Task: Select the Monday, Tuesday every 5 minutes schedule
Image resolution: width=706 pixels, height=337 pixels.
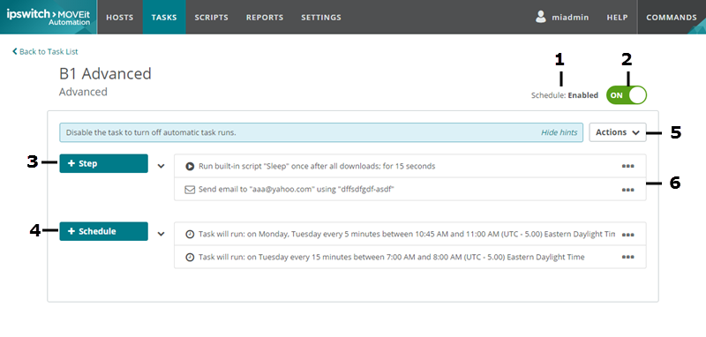Action: tap(409, 234)
